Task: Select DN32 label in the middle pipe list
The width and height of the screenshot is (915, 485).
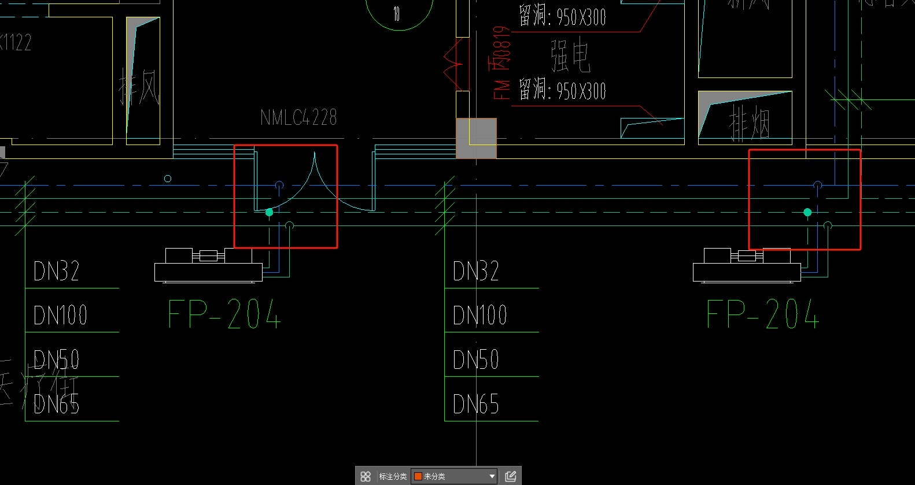Action: 475,271
